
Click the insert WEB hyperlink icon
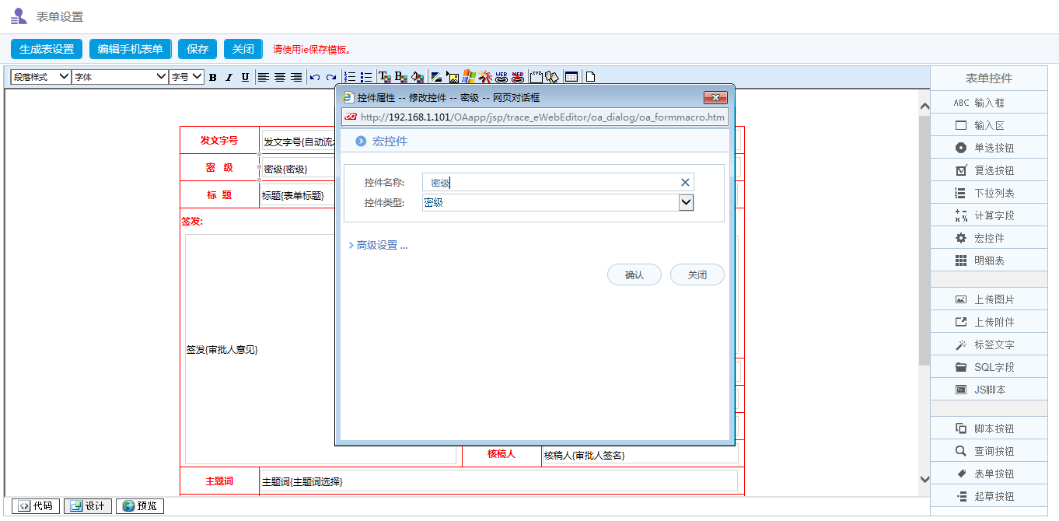502,76
